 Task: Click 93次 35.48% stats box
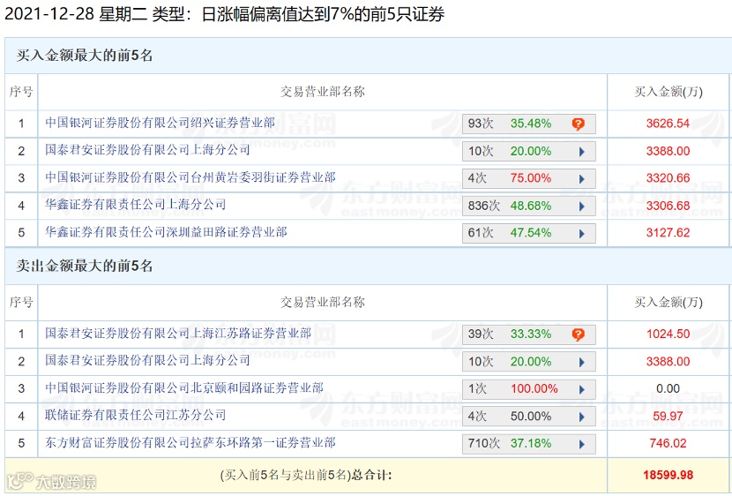click(x=529, y=124)
